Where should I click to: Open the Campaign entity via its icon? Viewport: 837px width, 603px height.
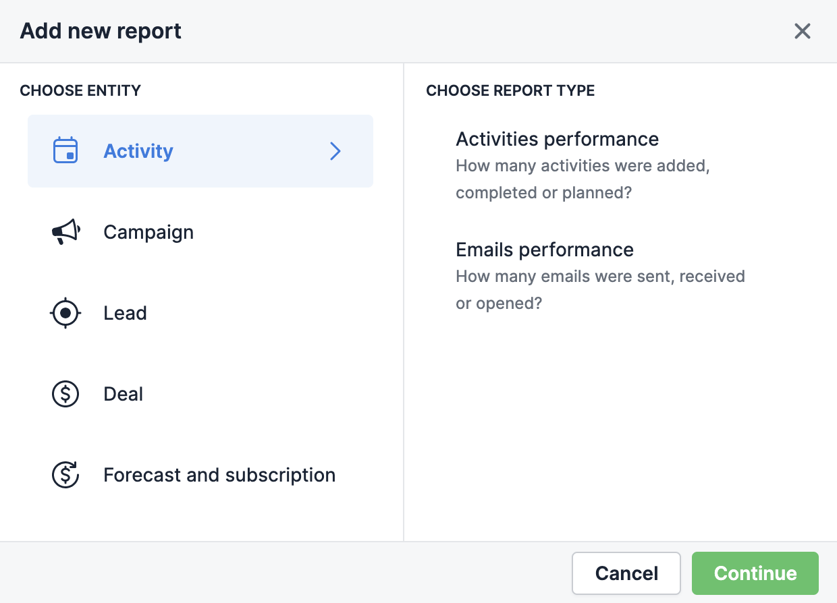65,232
